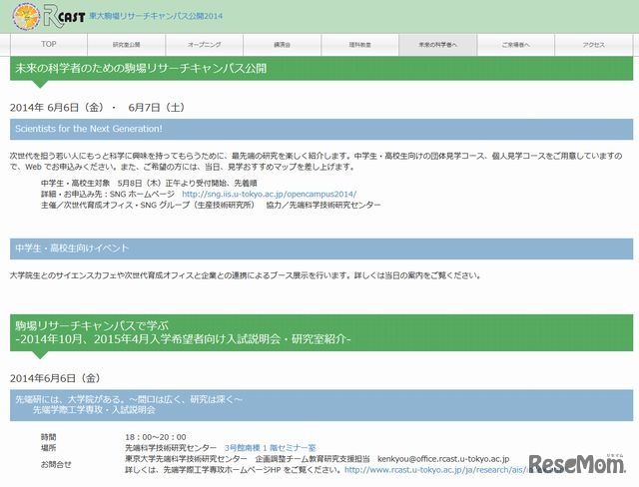Click the 大学院生とのサイエンスカフェ paragraph
This screenshot has width=639, height=487.
(246, 275)
